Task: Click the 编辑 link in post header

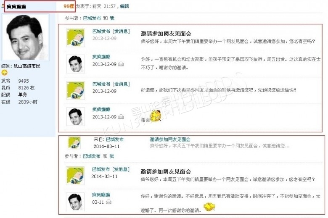Action: point(124,6)
